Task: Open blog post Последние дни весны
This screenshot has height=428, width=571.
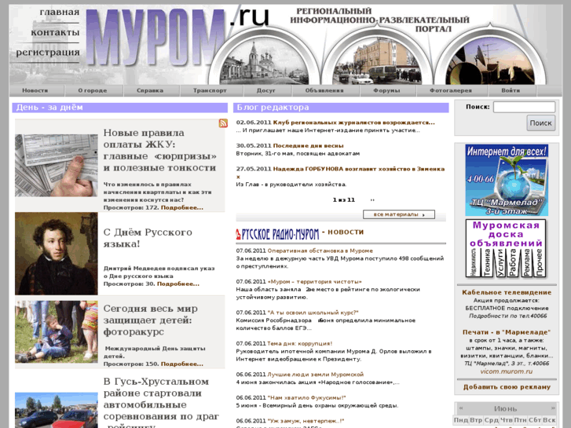Action: point(308,146)
